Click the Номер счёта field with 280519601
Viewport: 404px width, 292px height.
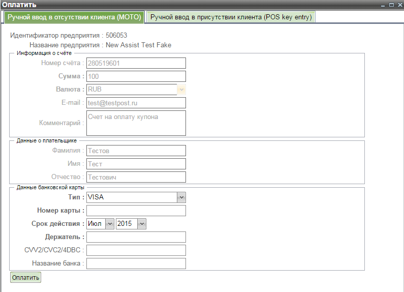(x=136, y=63)
